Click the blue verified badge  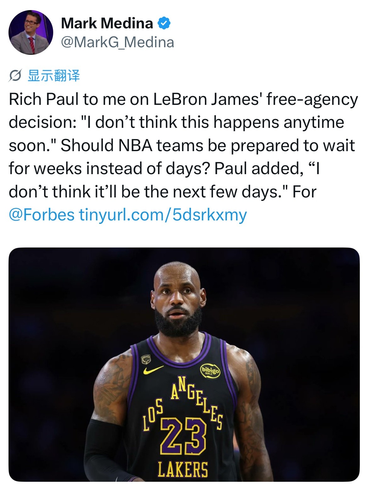(164, 23)
